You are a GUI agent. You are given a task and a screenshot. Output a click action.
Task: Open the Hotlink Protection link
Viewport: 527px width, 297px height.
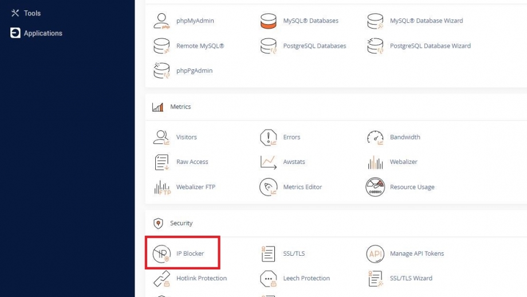click(201, 279)
